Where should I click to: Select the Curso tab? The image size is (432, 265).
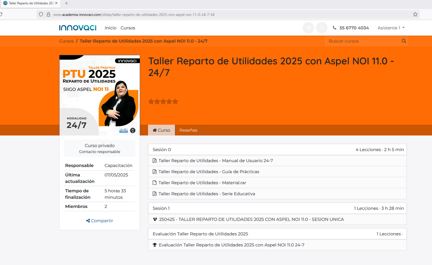pyautogui.click(x=161, y=130)
